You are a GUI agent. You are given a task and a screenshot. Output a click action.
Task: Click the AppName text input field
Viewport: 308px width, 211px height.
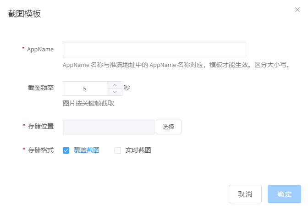point(154,50)
